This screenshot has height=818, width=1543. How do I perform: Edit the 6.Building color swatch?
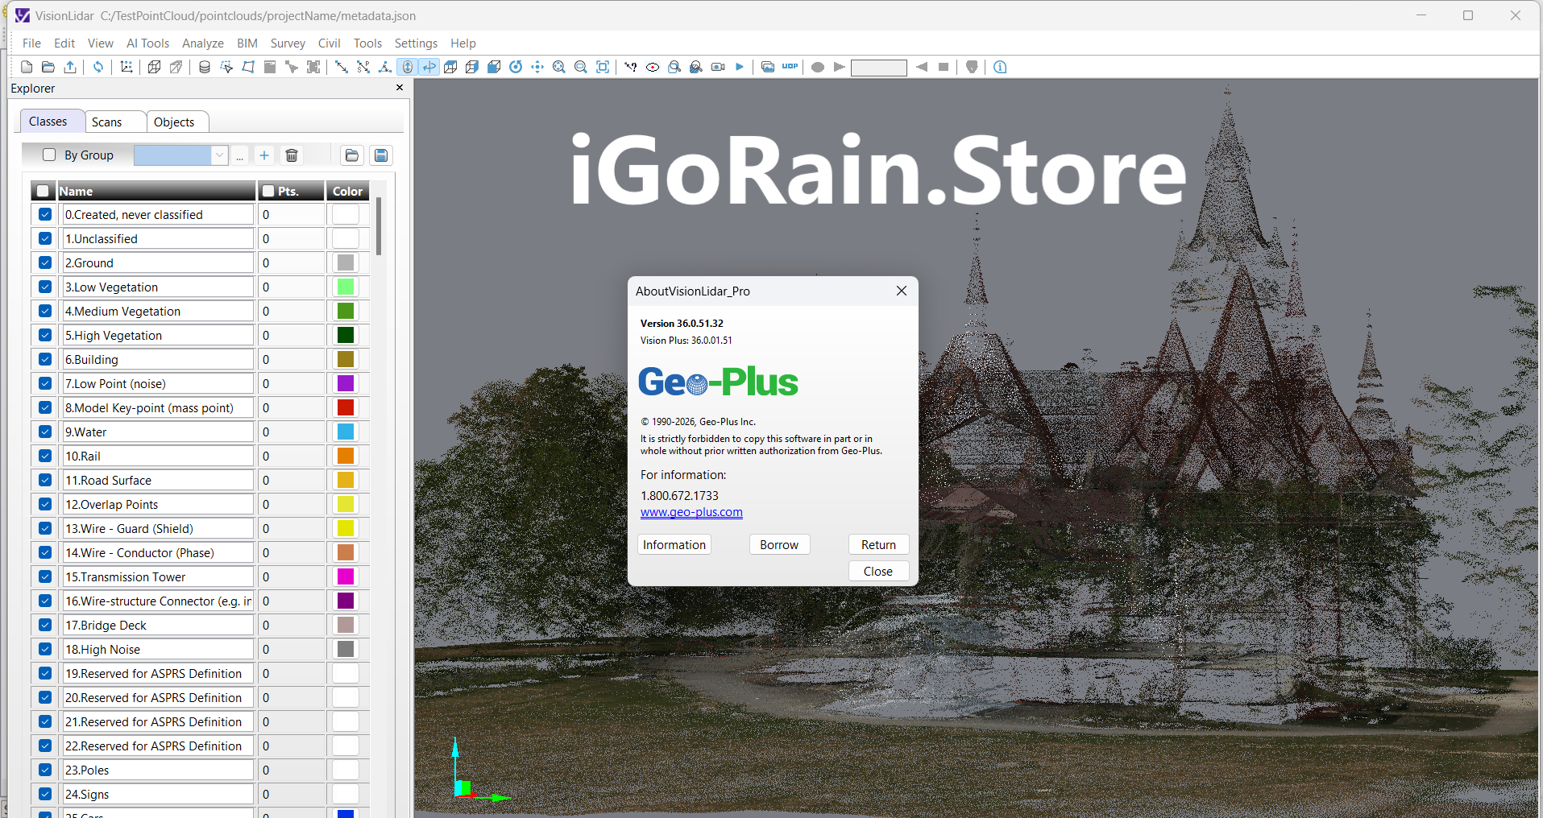346,359
